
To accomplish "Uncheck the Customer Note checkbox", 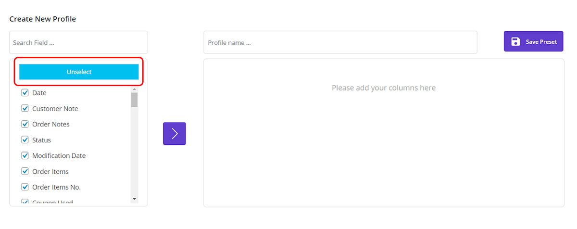I will [x=25, y=109].
